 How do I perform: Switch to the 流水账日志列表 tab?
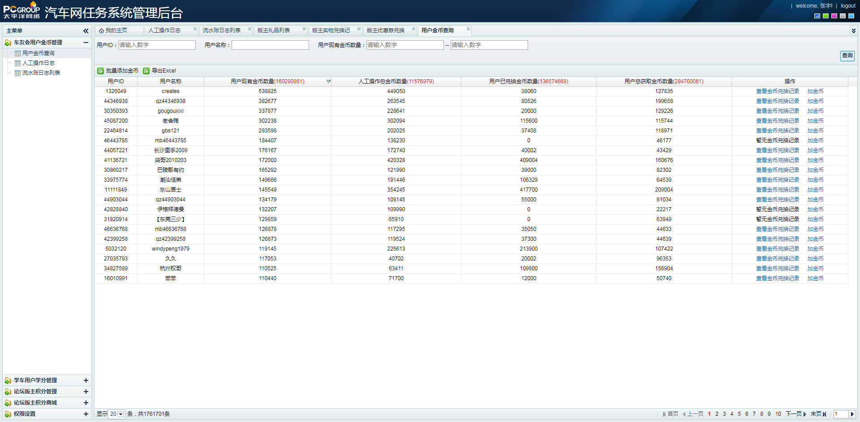222,30
